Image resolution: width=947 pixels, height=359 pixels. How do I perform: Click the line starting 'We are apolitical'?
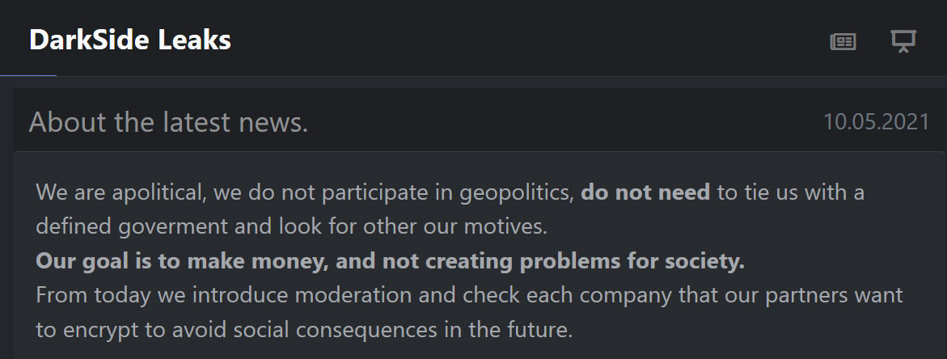[x=450, y=192]
